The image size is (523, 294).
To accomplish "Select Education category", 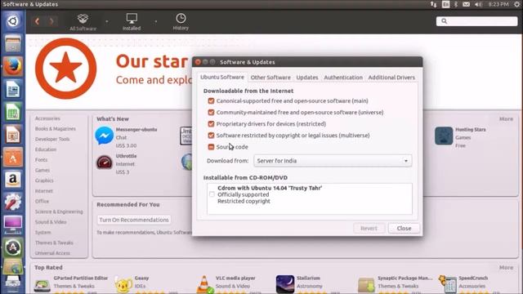I will click(46, 149).
